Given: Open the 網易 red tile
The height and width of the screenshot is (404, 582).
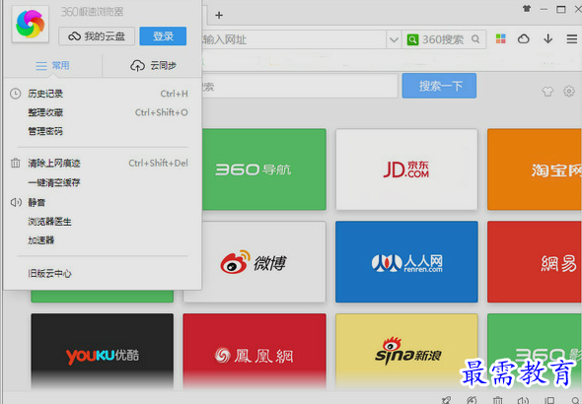Looking at the screenshot, I should pos(535,262).
